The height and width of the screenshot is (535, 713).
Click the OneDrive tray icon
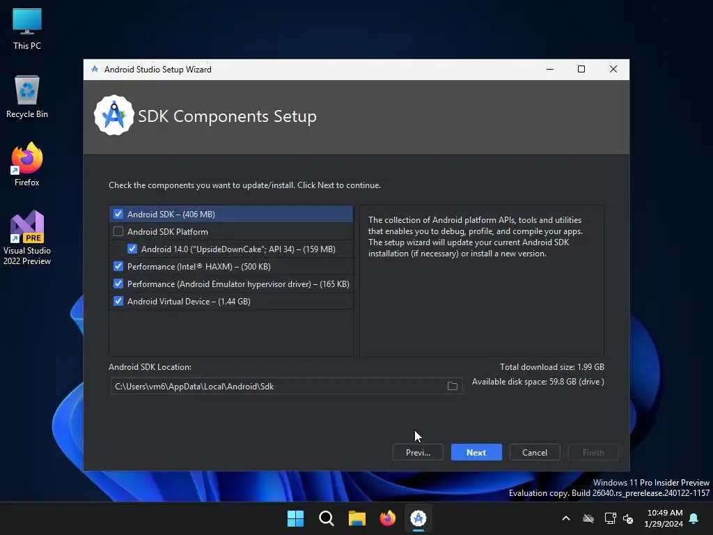pos(588,518)
